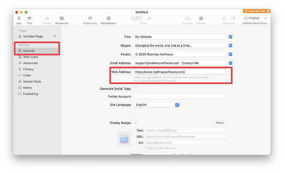This screenshot has height=172, width=284.
Task: Click the Master Style sidebar icon
Action: click(x=20, y=81)
